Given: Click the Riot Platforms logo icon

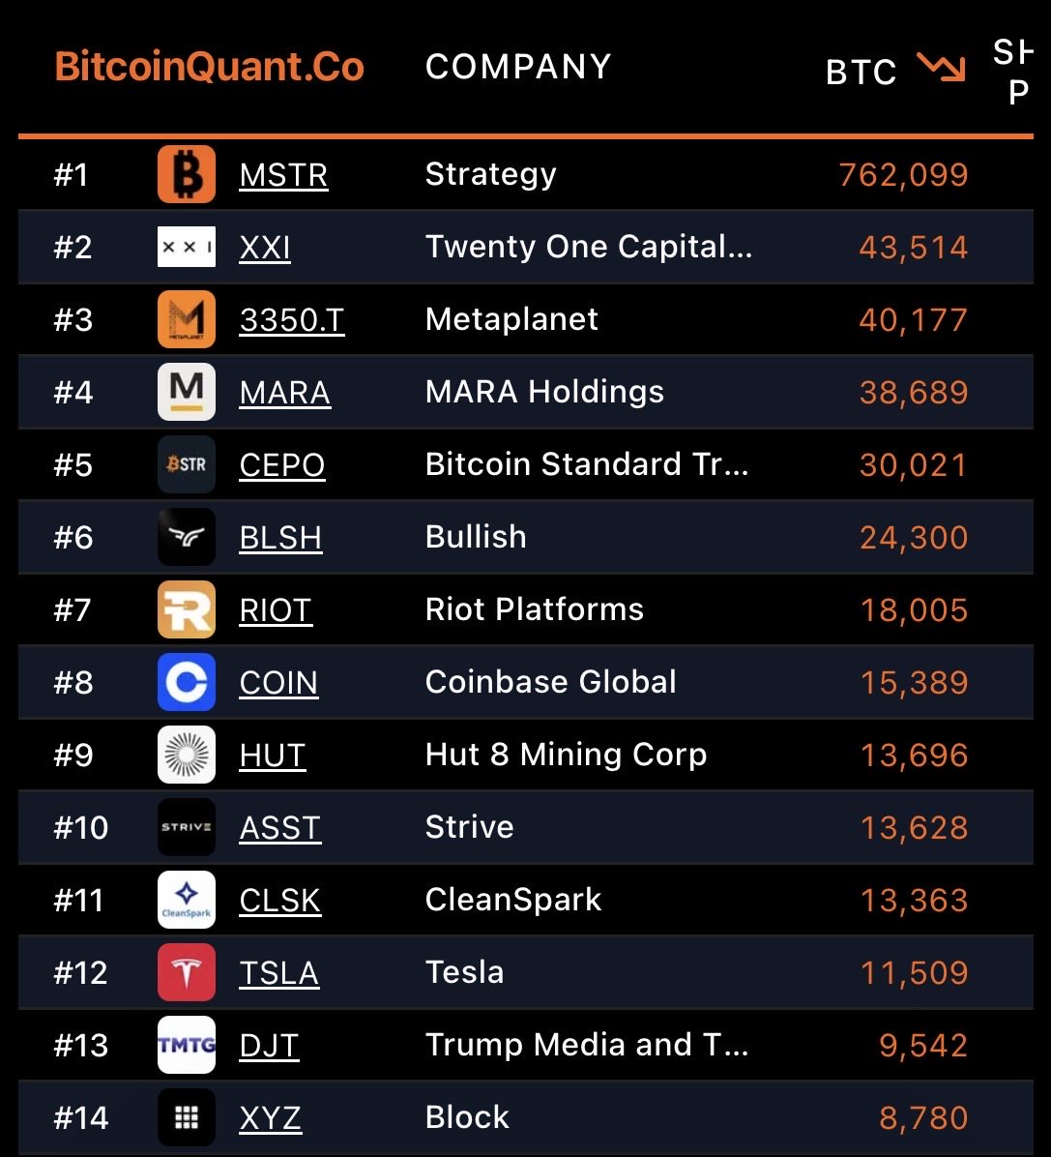Looking at the screenshot, I should pyautogui.click(x=187, y=610).
